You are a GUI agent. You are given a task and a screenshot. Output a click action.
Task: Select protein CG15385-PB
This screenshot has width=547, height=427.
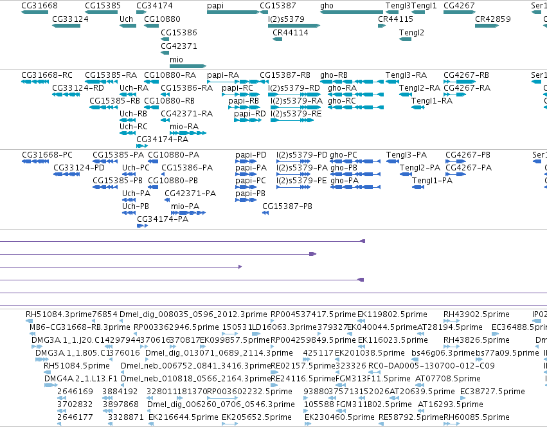click(x=118, y=181)
